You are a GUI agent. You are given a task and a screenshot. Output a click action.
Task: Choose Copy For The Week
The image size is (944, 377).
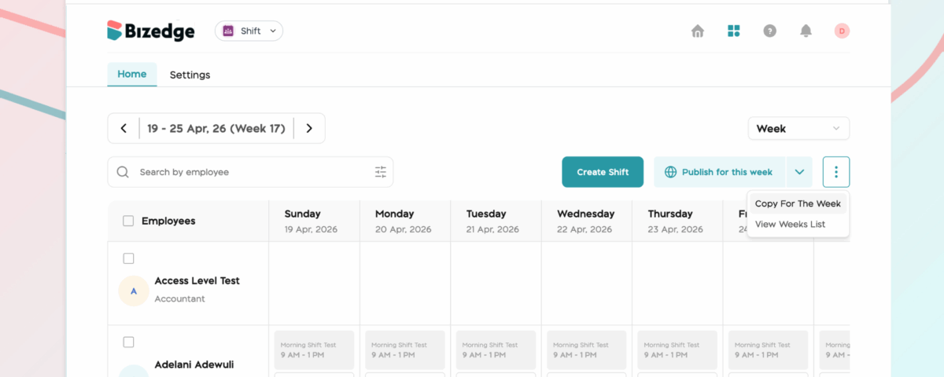[x=798, y=203]
